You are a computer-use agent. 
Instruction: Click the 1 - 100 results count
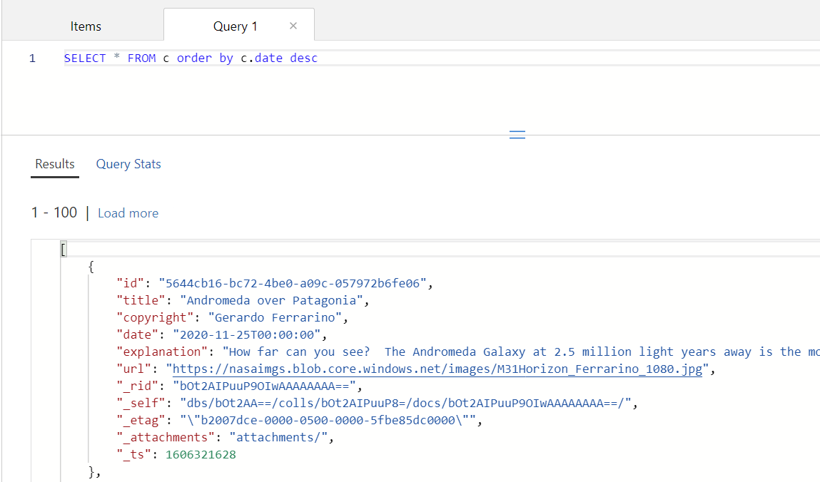click(x=54, y=212)
